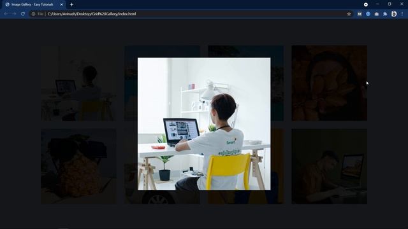Screen dimensions: 408x229
Task: Open the Chrome three-dot menu
Action: (x=402, y=14)
